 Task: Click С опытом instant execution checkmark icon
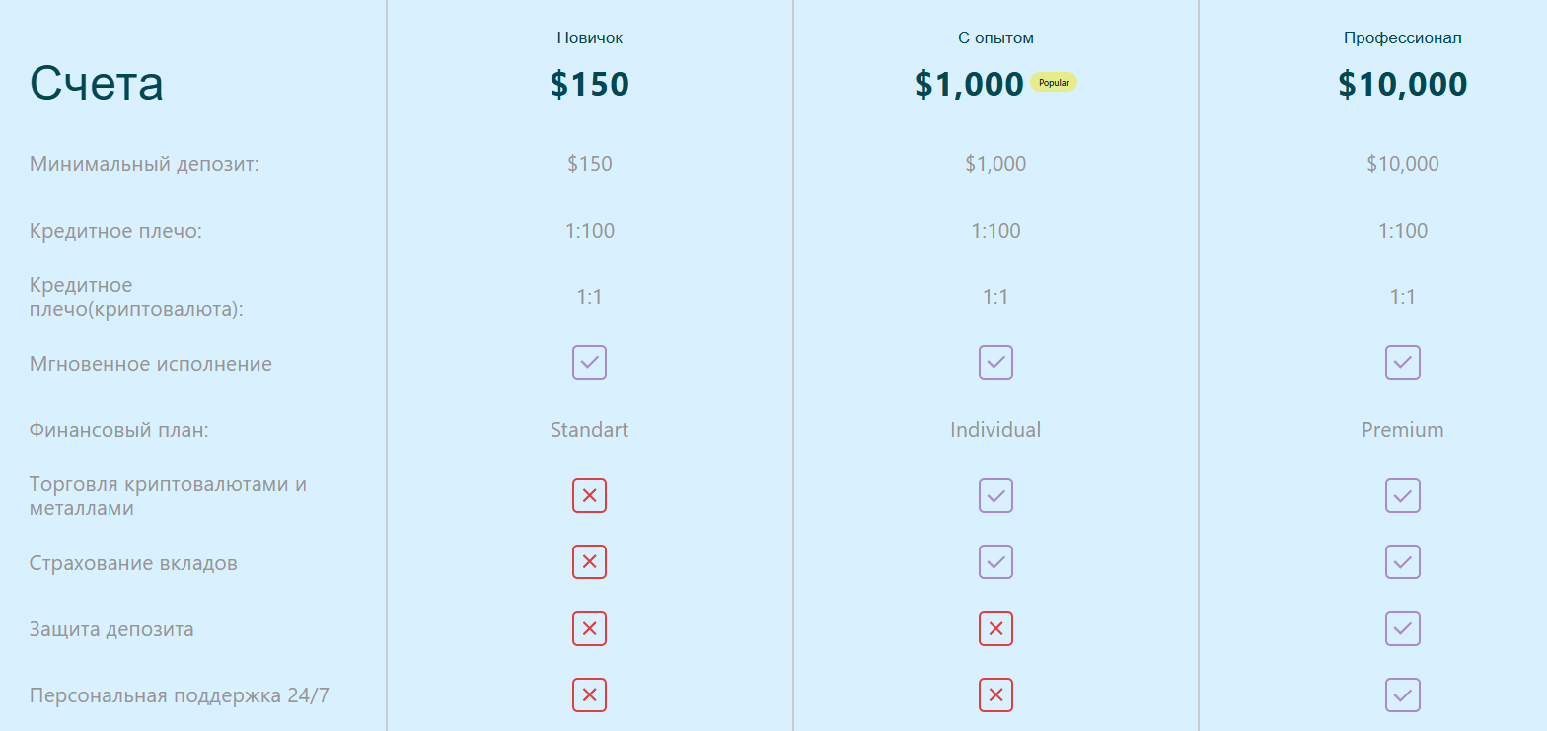(995, 363)
